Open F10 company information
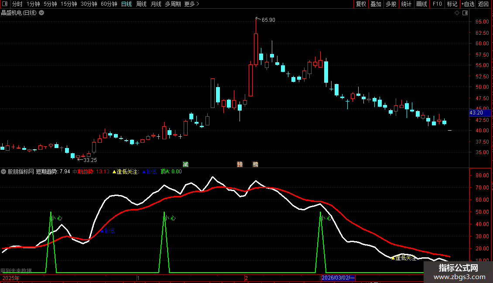493x283 pixels. pyautogui.click(x=437, y=4)
